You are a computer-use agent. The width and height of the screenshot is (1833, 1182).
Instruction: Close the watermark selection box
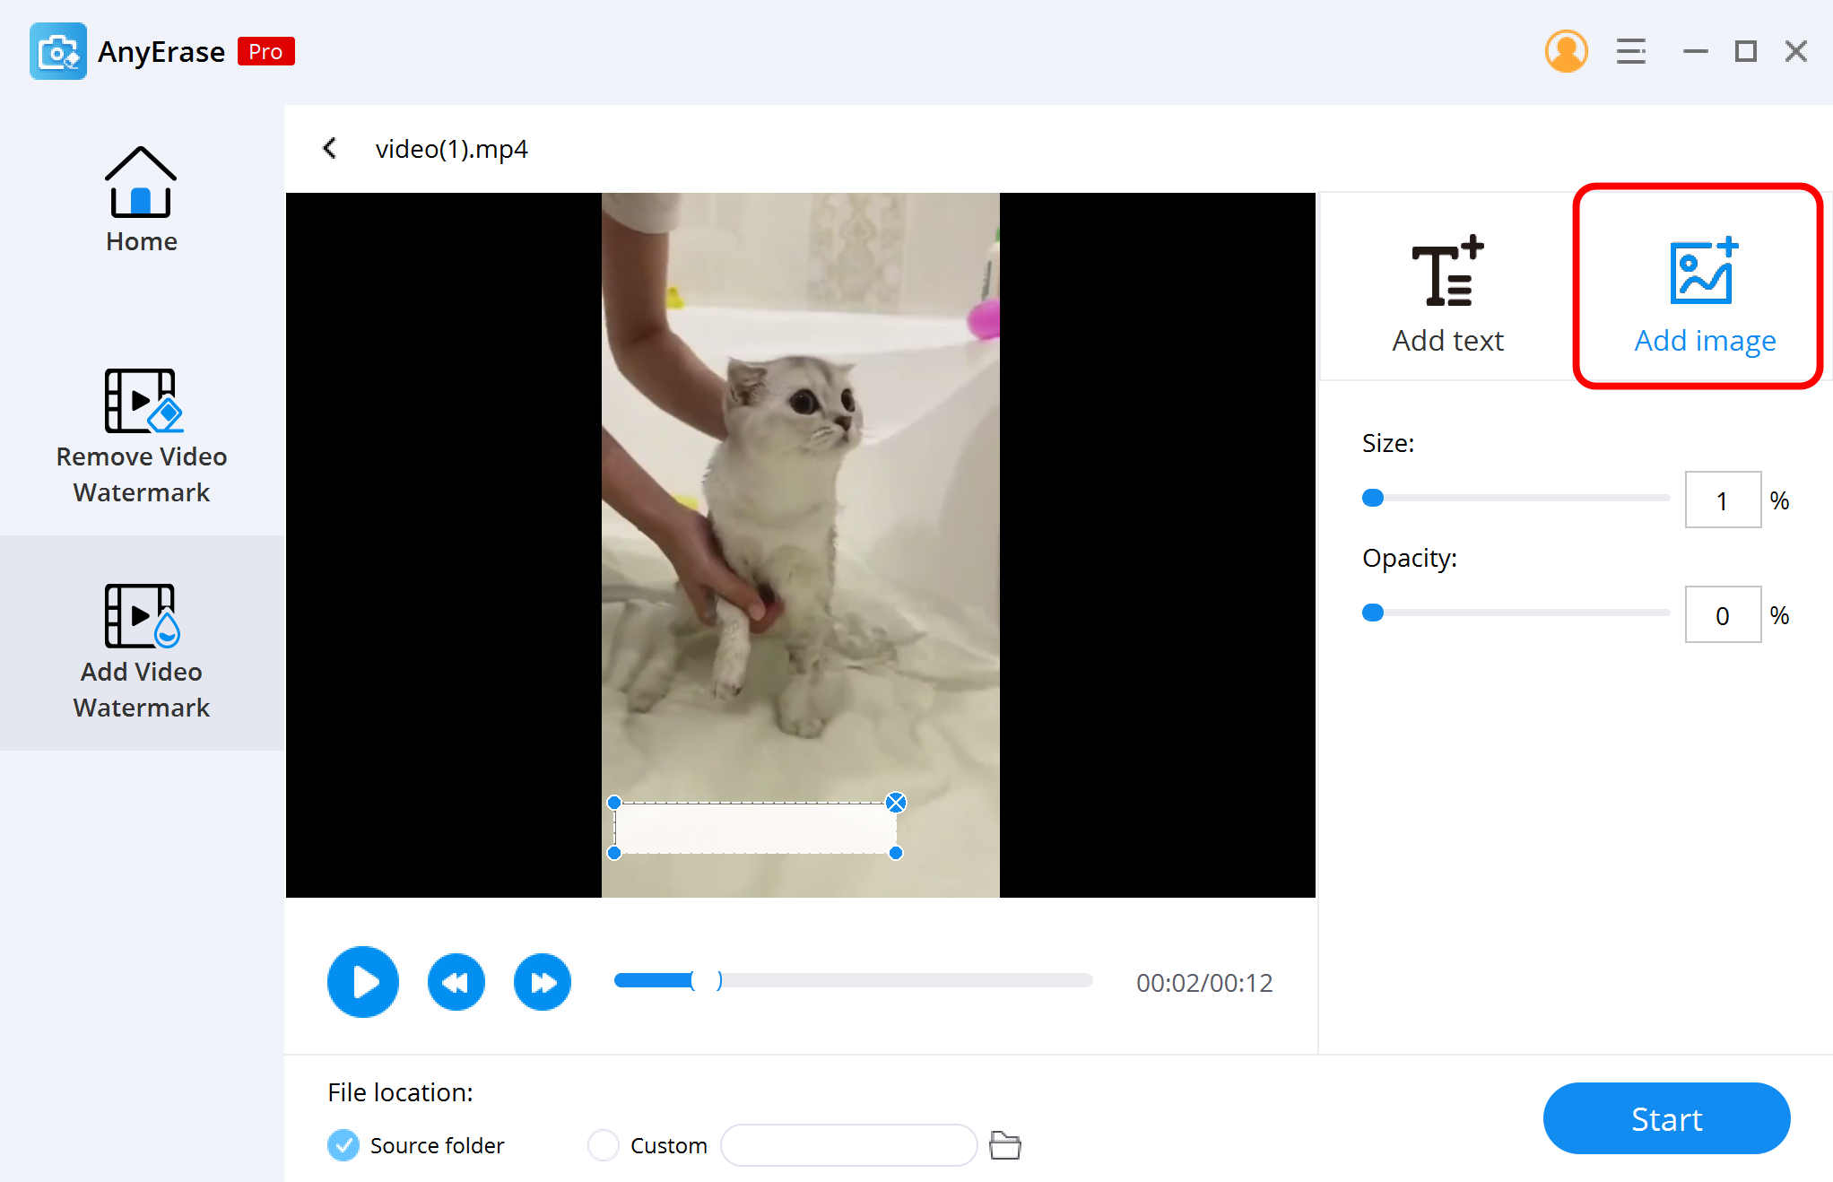[897, 802]
